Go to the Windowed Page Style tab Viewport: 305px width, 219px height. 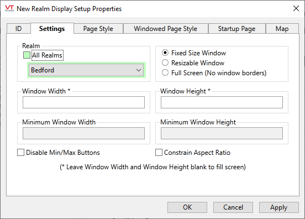(166, 29)
